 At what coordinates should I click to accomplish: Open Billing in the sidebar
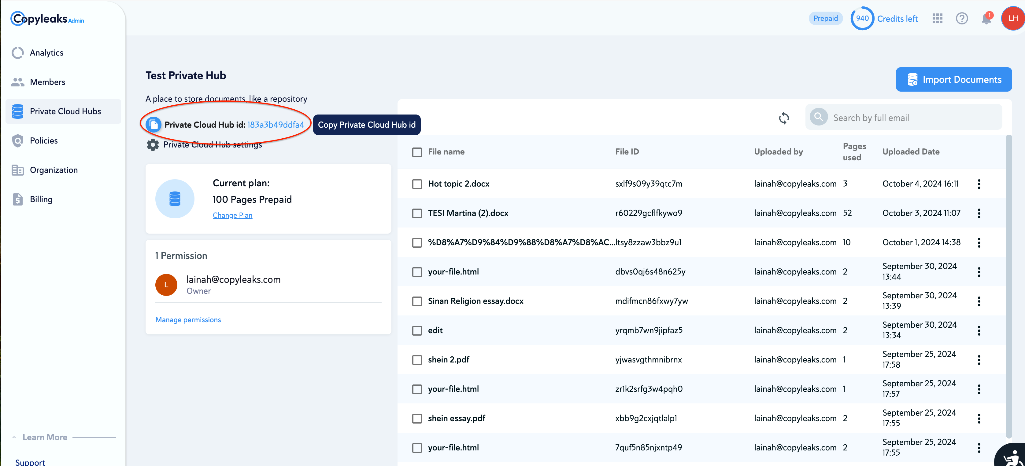[x=63, y=199]
